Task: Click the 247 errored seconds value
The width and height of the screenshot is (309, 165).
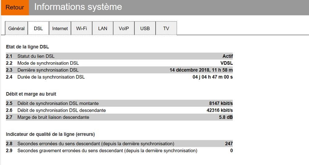Action: click(229, 144)
